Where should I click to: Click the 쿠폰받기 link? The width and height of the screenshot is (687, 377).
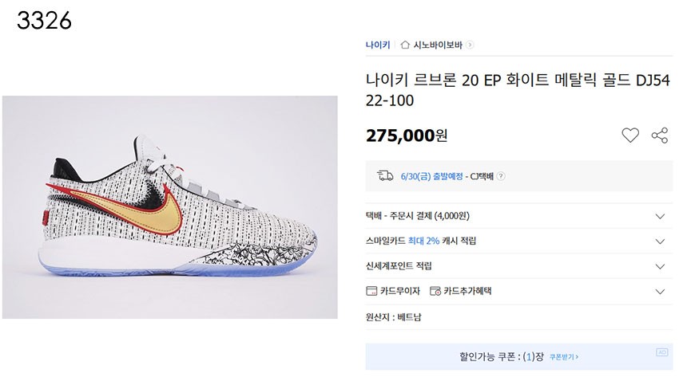(564, 357)
